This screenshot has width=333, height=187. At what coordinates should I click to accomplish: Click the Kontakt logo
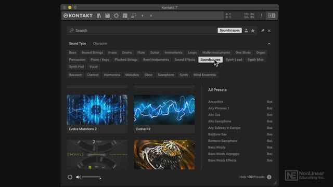(78, 16)
